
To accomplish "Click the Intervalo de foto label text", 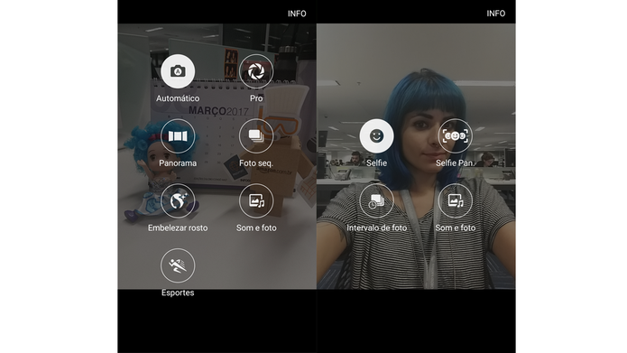I will tap(377, 228).
